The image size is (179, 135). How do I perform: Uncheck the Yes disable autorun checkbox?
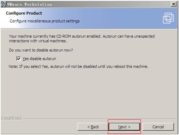[19, 59]
